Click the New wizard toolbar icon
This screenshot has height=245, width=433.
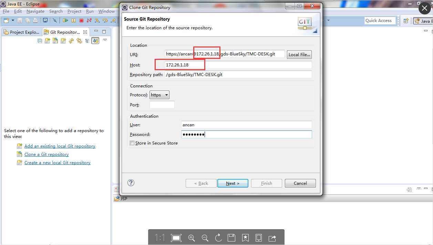[6, 21]
